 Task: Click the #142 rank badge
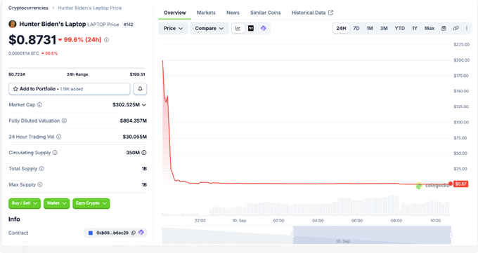pos(129,25)
